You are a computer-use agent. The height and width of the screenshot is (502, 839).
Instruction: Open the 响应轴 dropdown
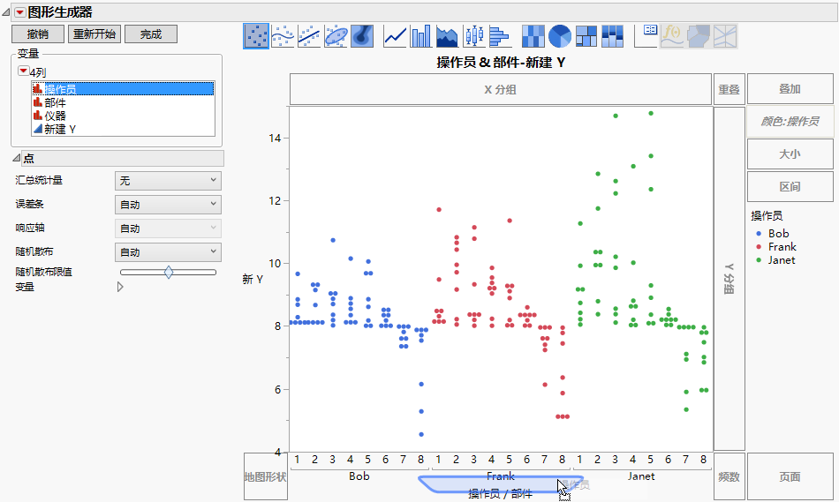tap(168, 229)
